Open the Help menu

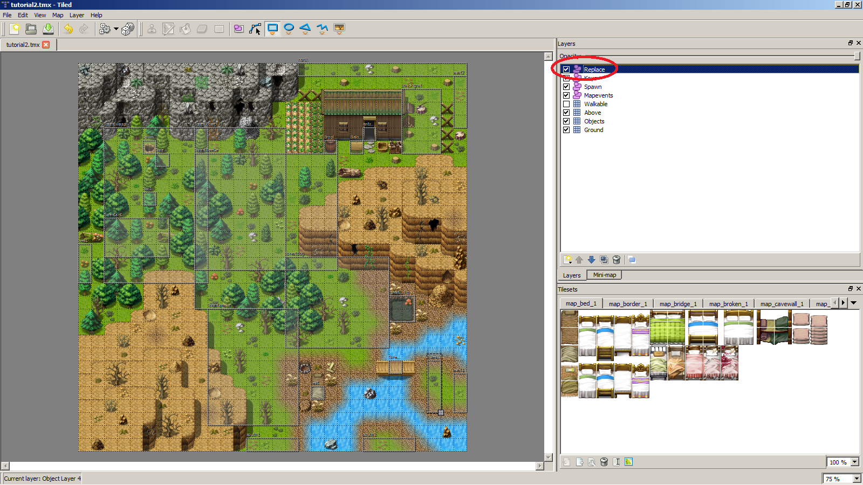click(96, 15)
